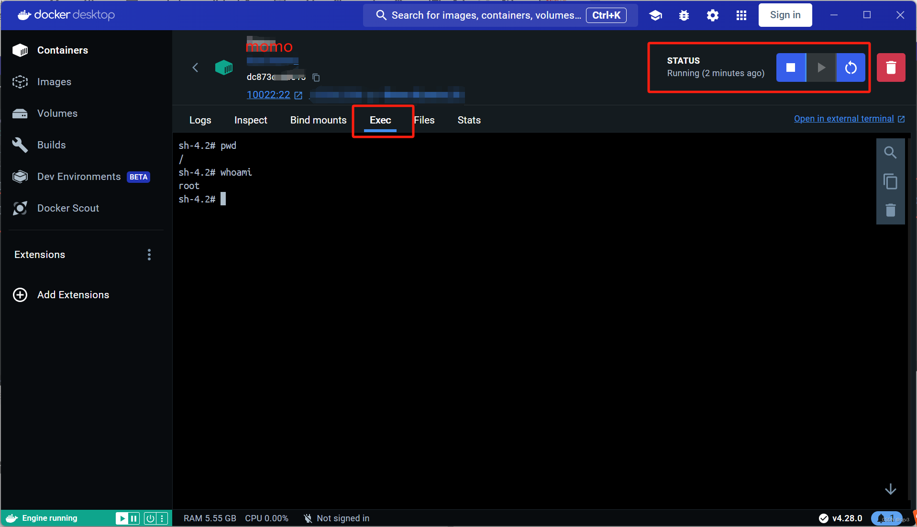Click the engine power button
The image size is (917, 527).
coord(150,518)
